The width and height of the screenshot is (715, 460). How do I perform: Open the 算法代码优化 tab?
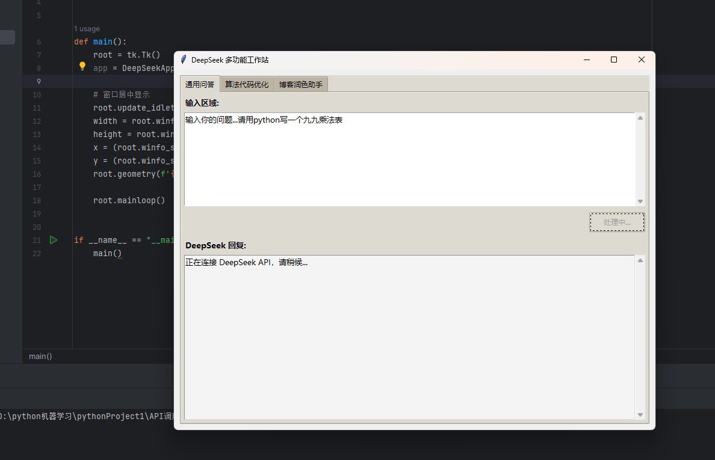pyautogui.click(x=247, y=84)
